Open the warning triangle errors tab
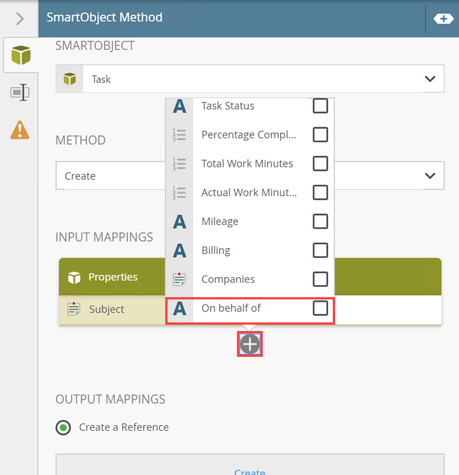Viewport: 459px width, 475px height. (x=20, y=130)
